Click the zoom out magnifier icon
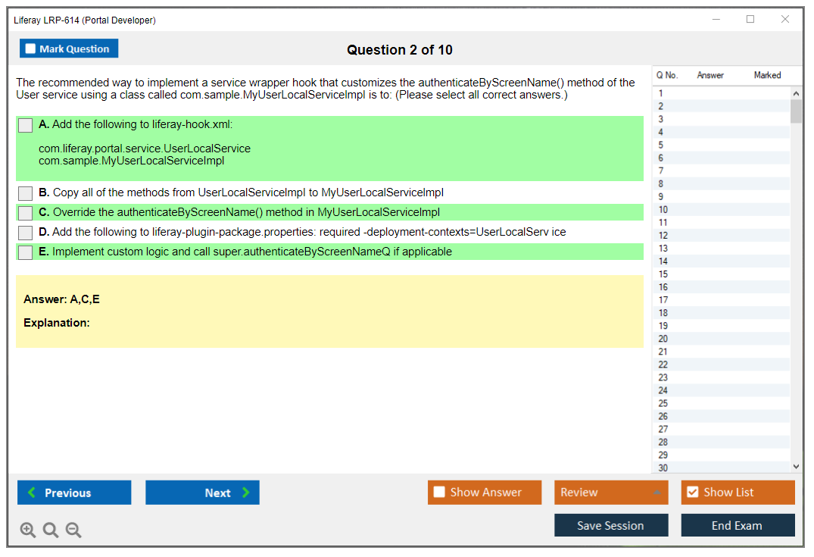 click(73, 530)
